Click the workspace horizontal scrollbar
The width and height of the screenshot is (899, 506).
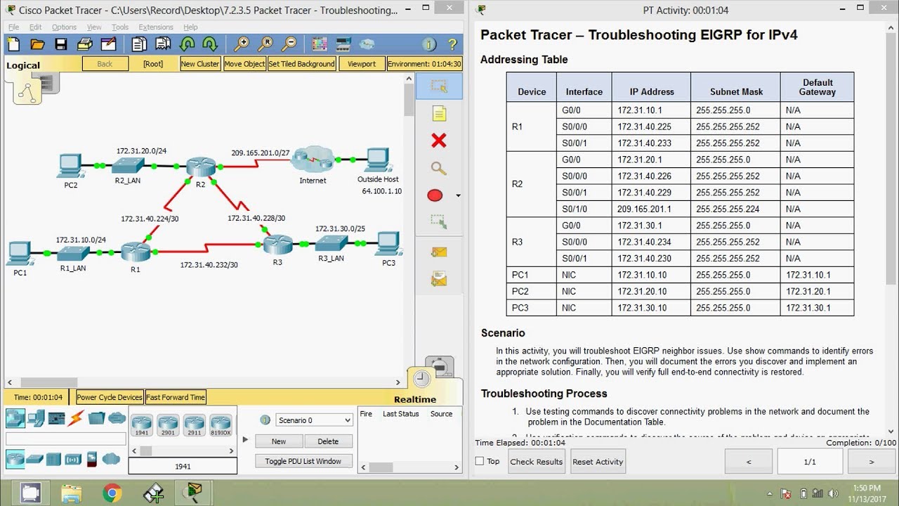click(x=204, y=383)
